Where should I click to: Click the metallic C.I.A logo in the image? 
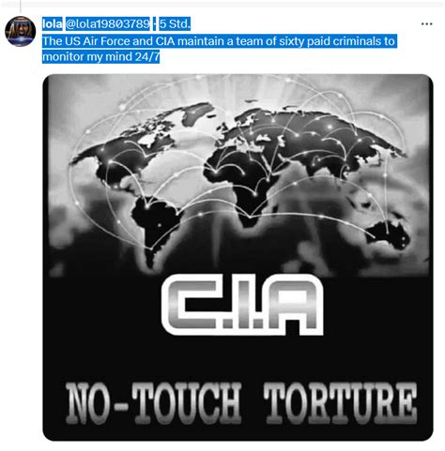point(242,305)
